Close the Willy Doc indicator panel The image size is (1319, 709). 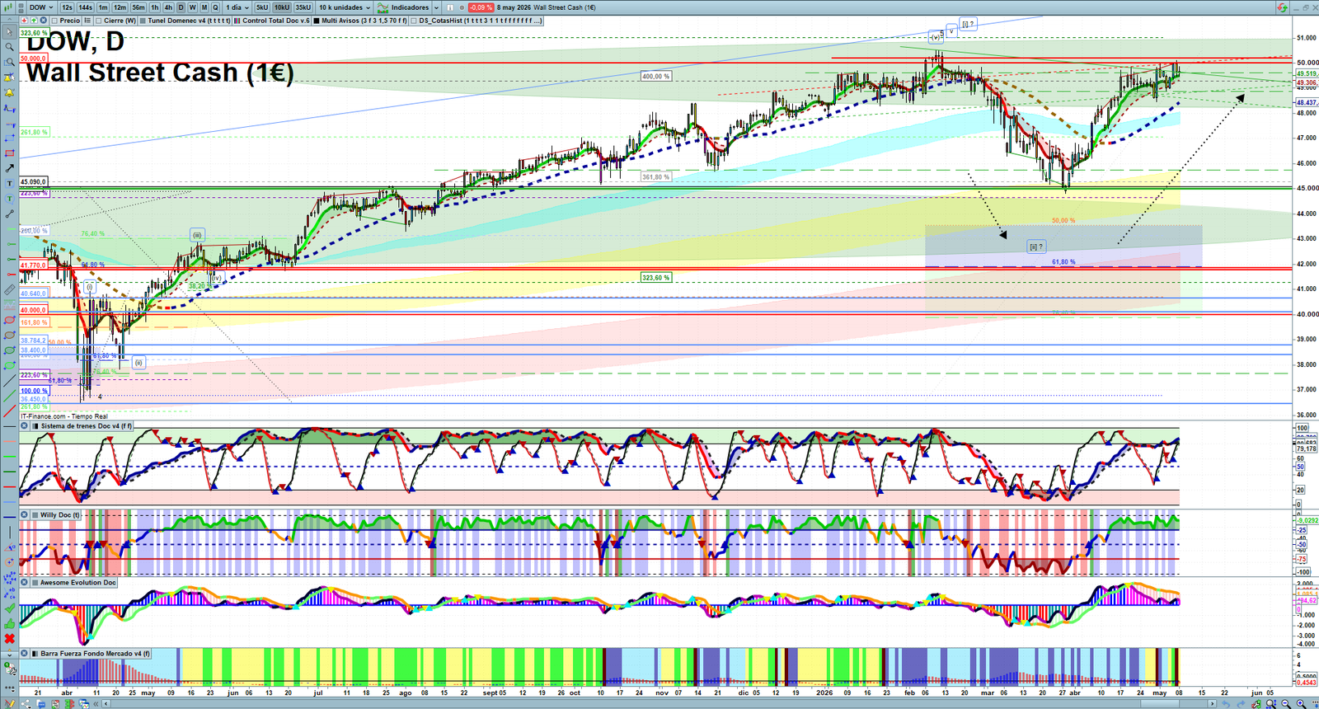[25, 514]
